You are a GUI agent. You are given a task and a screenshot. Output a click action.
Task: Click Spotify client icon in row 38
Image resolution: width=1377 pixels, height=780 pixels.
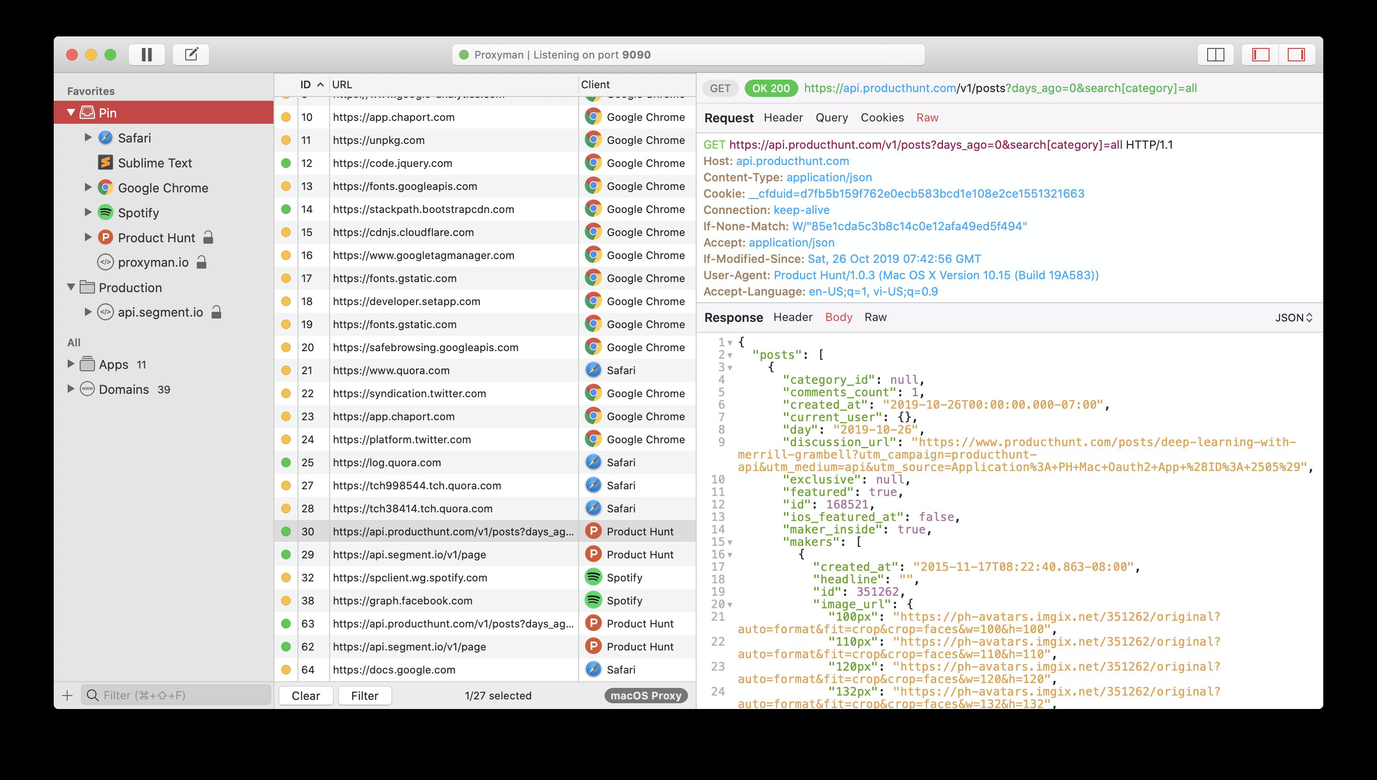coord(593,601)
